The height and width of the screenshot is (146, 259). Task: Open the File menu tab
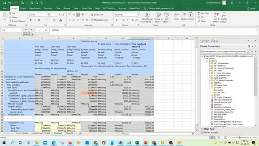click(x=5, y=8)
